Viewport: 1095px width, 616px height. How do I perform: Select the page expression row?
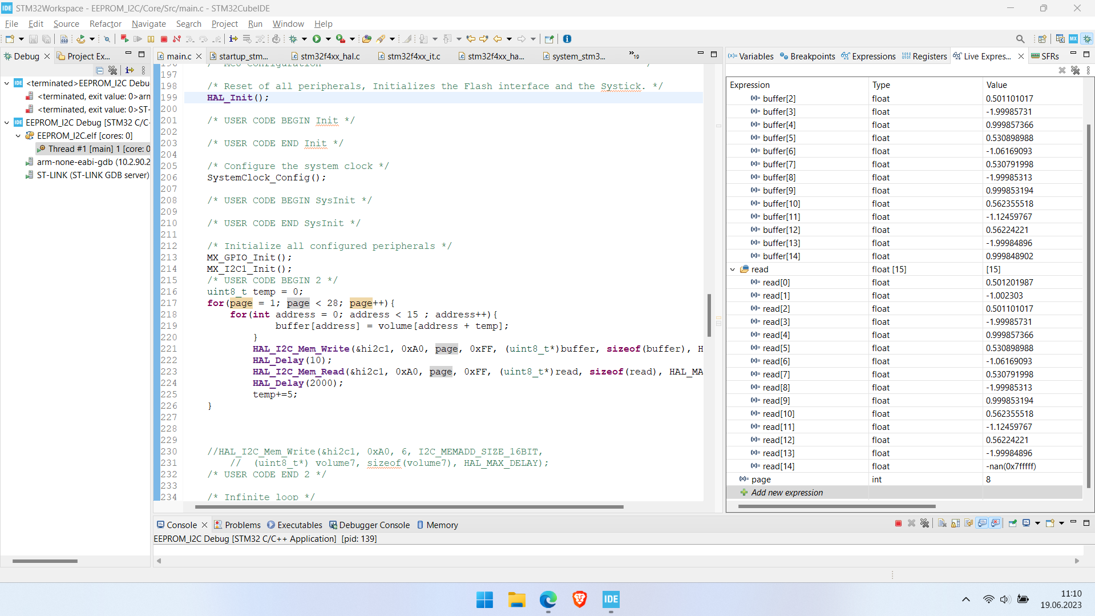pos(905,480)
